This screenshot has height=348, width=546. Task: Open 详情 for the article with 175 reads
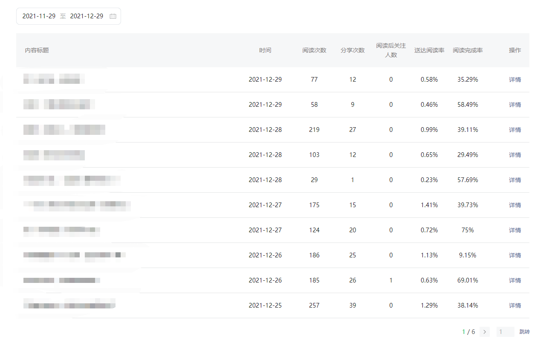515,205
